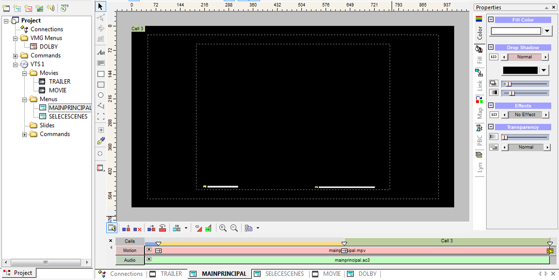The width and height of the screenshot is (559, 280).
Task: Select the polygon shape tool
Action: point(101,106)
